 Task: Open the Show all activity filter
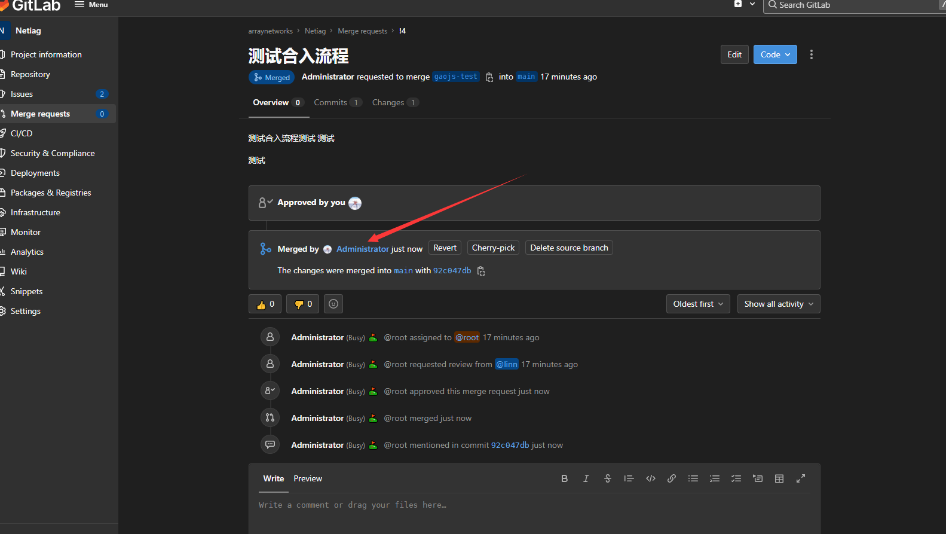[x=779, y=304]
